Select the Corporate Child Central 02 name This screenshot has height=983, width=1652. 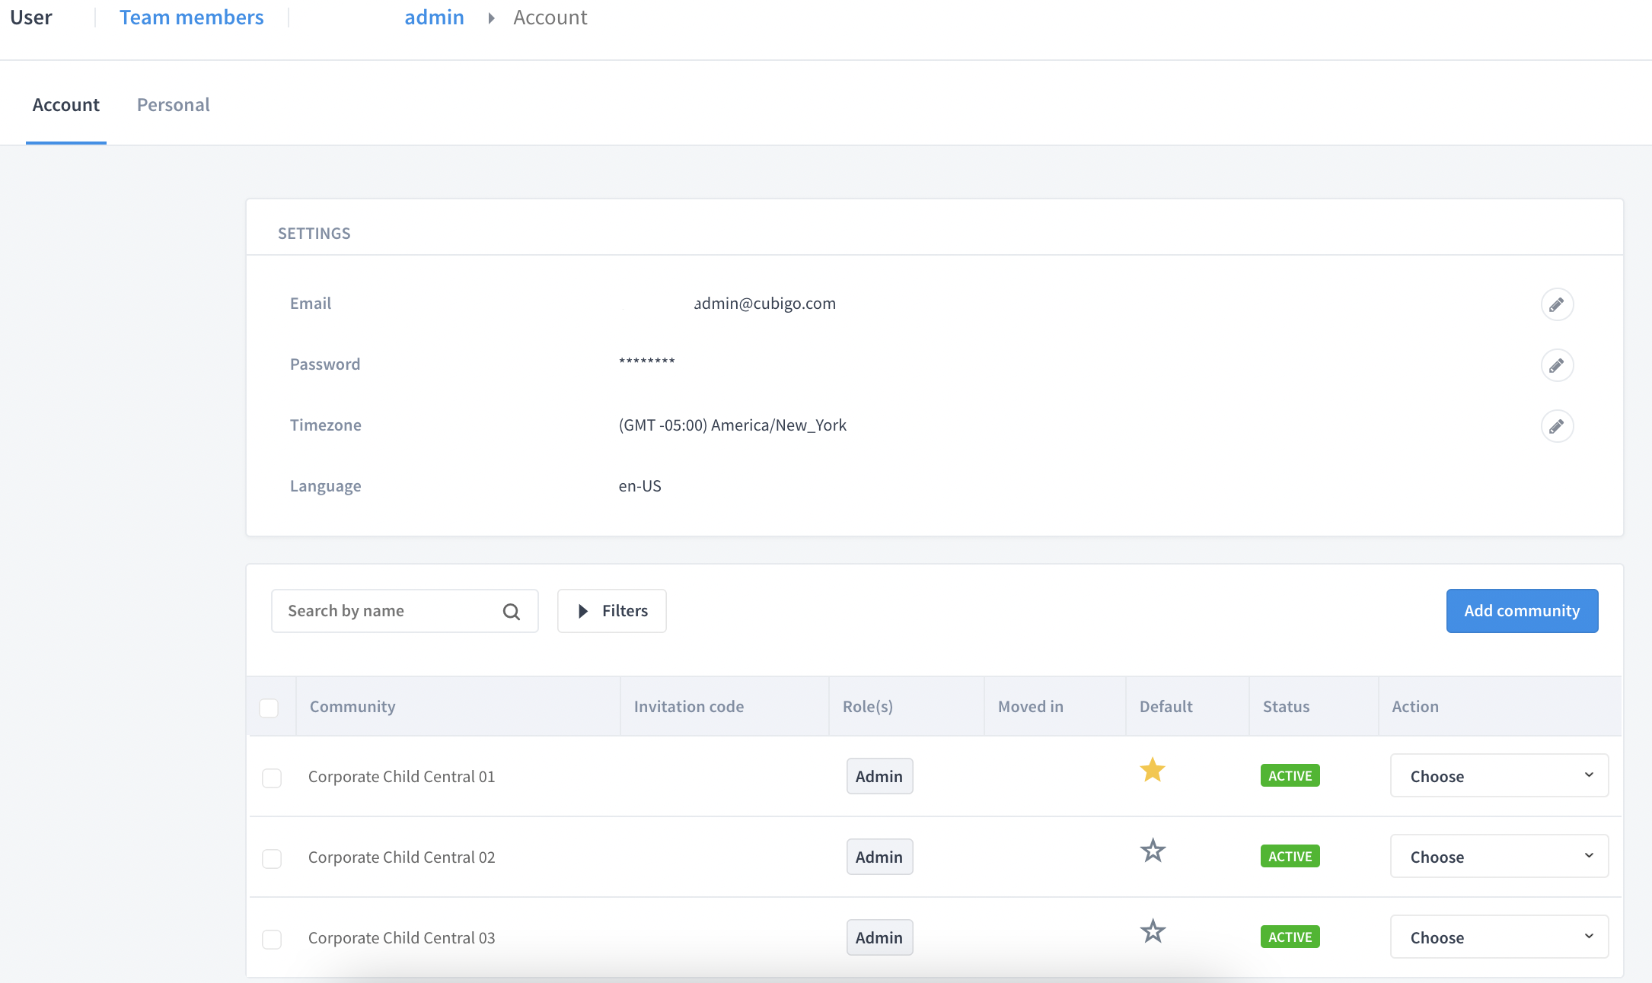point(401,857)
